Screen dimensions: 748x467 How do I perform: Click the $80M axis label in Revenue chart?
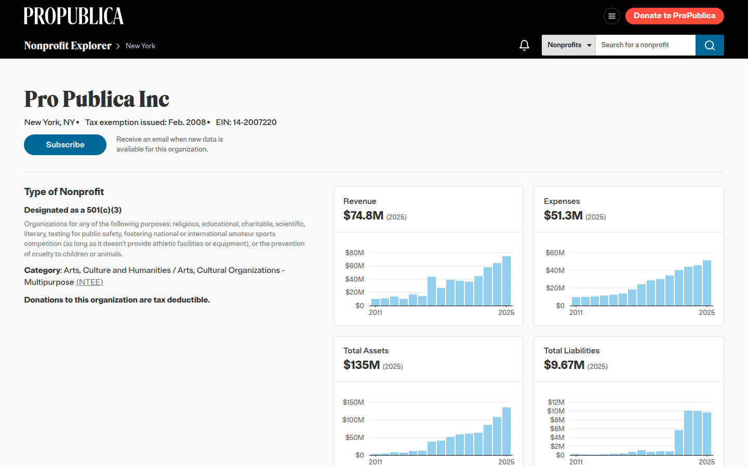[x=355, y=253]
